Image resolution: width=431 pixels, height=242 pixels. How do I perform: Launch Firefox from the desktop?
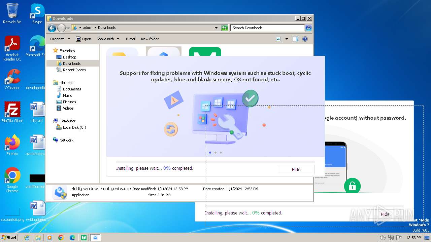click(12, 145)
